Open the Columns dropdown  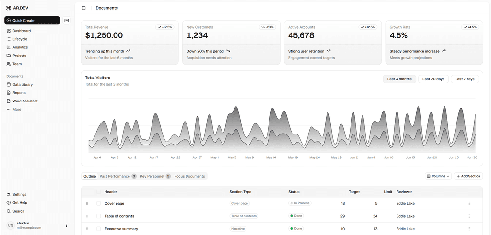point(438,176)
